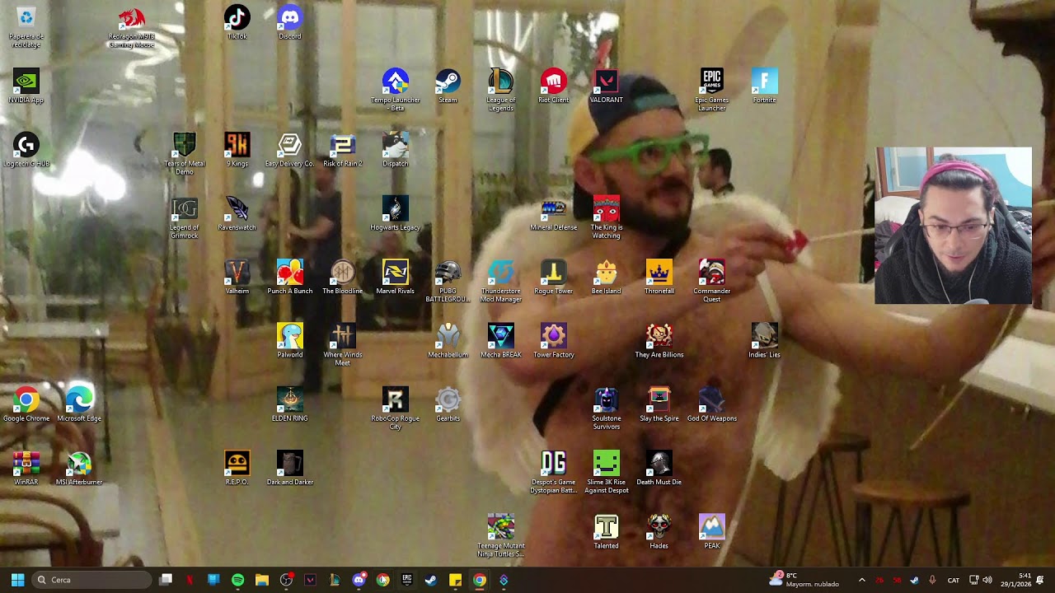Click the Dispatch game icon
Image resolution: width=1055 pixels, height=593 pixels.
point(396,150)
